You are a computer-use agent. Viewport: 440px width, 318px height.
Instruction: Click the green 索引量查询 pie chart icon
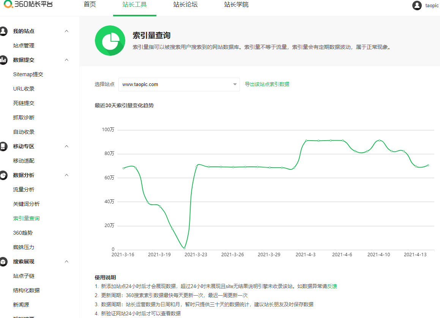(110, 40)
